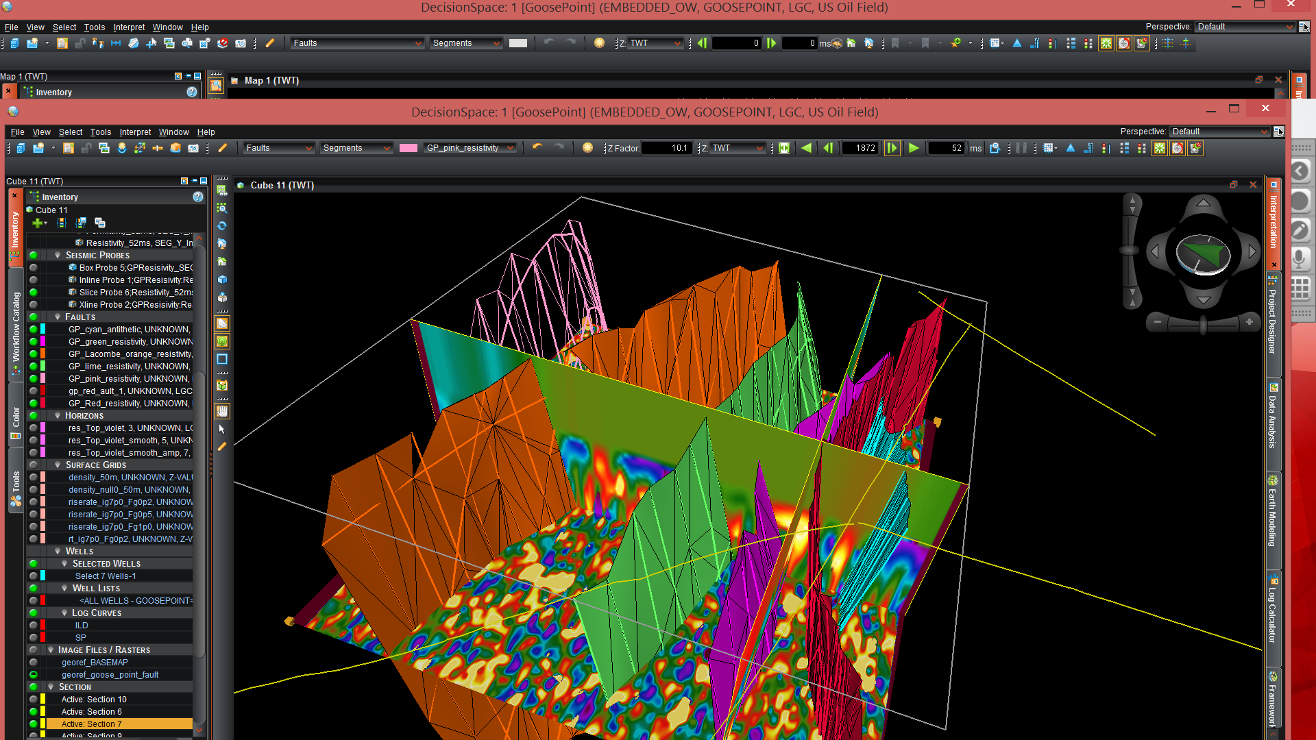Viewport: 1316px width, 740px height.
Task: Click the zoom-to-area magnifier icon in vertical toolbar
Action: [x=222, y=208]
